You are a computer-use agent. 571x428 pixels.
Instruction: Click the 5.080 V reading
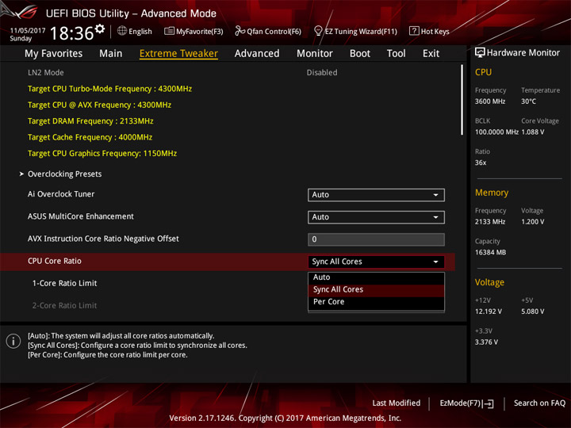[532, 311]
